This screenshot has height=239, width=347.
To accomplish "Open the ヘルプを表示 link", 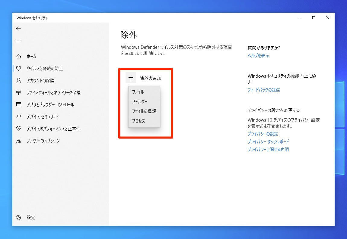I will 258,56.
